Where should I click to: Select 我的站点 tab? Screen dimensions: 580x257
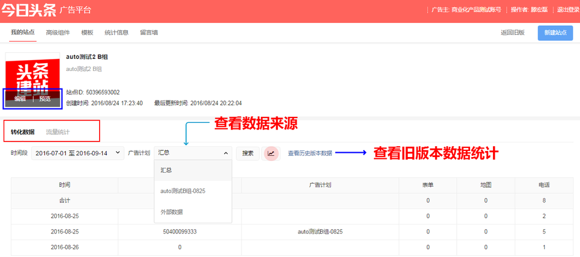(x=23, y=33)
